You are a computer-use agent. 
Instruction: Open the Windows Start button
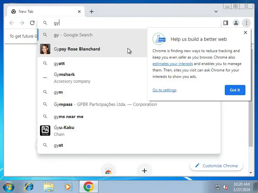tap(9, 187)
